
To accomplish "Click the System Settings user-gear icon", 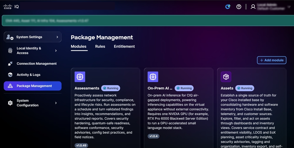I will 10,37.
